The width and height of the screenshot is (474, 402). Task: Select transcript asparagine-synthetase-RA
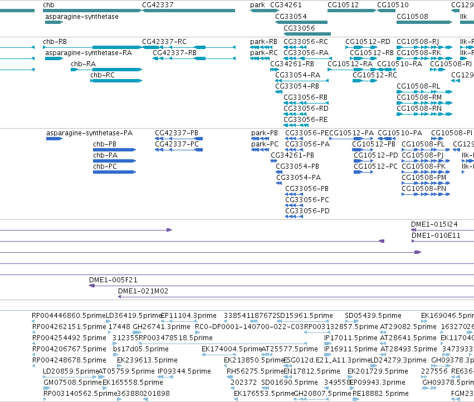click(54, 58)
